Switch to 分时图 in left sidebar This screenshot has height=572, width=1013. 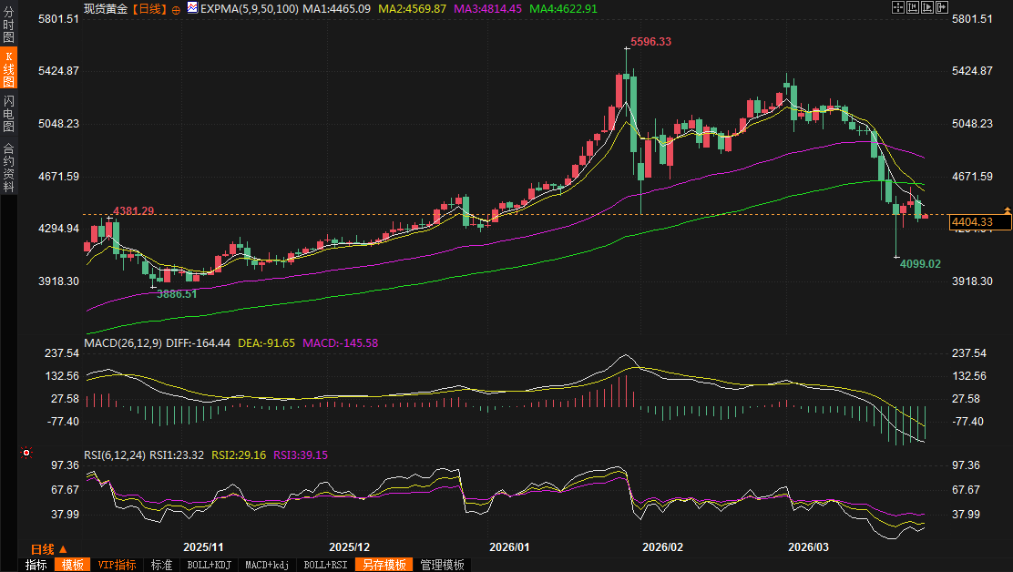point(8,25)
